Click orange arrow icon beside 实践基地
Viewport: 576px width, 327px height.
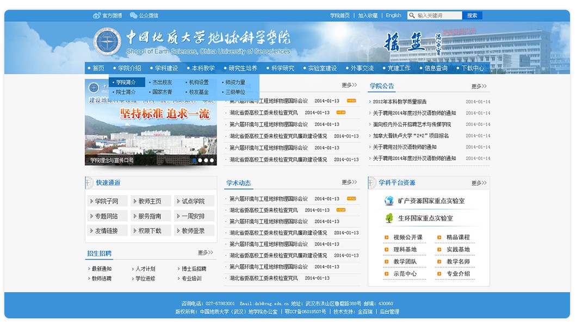439,249
